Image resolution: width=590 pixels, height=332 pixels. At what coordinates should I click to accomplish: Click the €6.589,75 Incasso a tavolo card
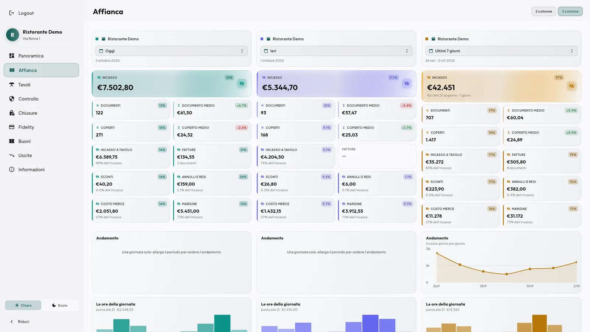point(131,156)
